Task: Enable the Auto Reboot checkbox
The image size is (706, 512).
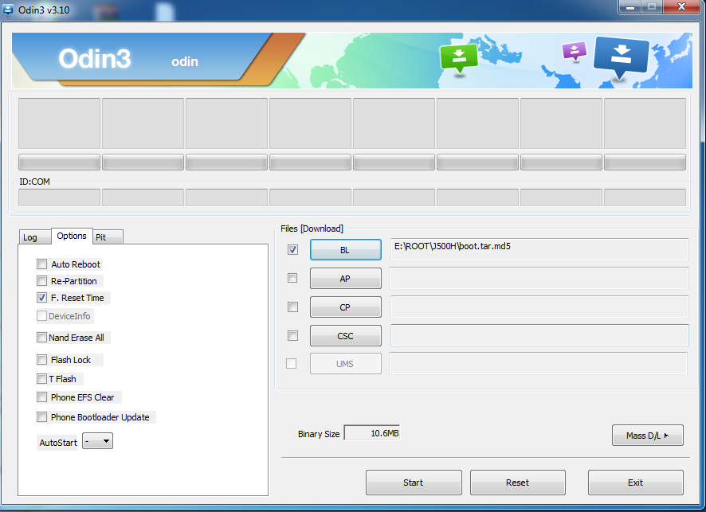Action: coord(42,264)
